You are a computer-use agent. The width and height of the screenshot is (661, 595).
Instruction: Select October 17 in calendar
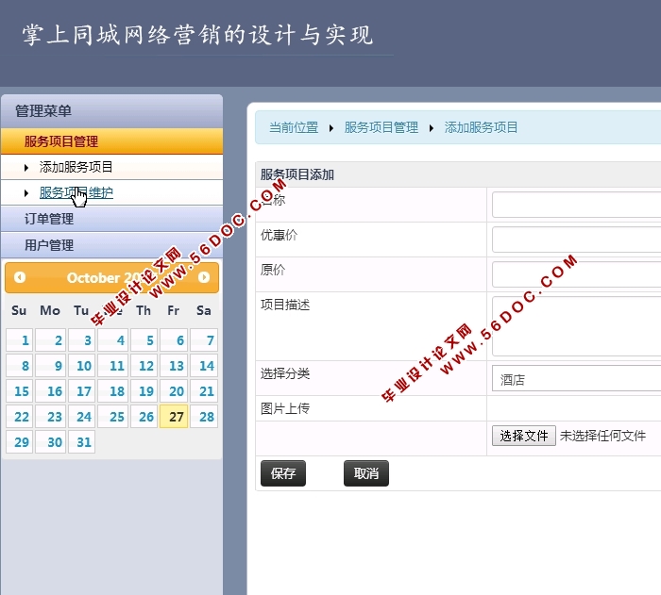[82, 390]
